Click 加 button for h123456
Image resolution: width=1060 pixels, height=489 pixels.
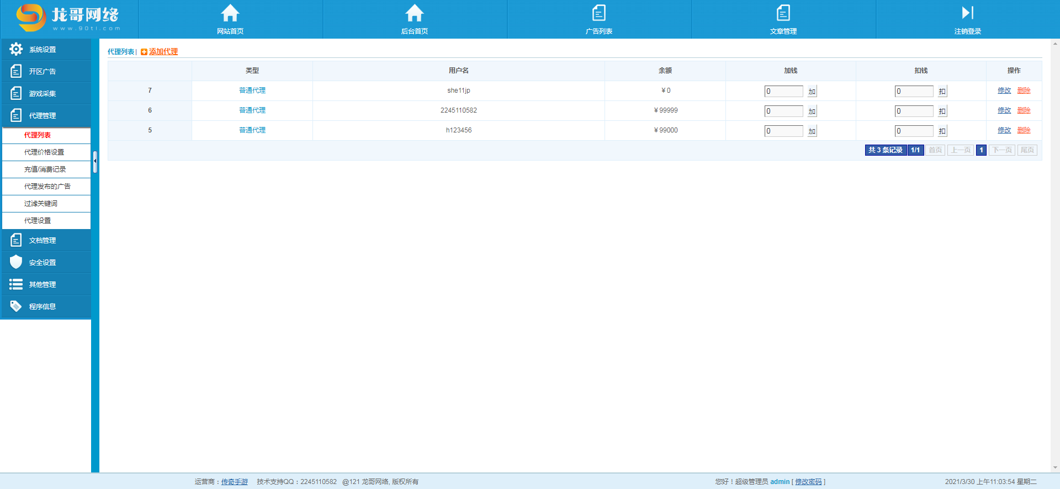(812, 131)
